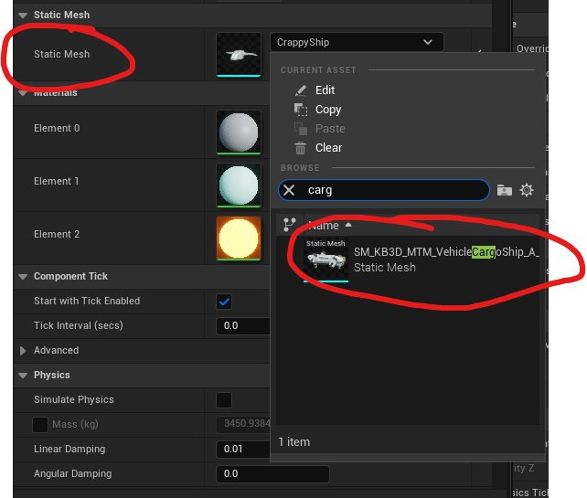Collapse the Component Tick section
The height and width of the screenshot is (498, 587).
point(23,277)
